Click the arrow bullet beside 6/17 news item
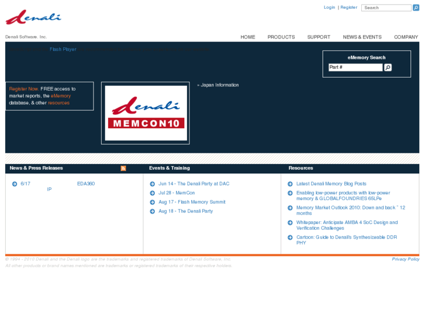The height and width of the screenshot is (318, 425). tap(15, 184)
